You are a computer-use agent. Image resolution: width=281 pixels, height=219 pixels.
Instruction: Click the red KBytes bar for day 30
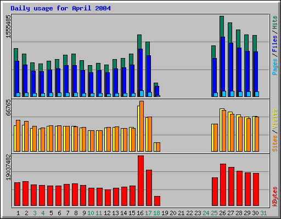[x=256, y=189]
